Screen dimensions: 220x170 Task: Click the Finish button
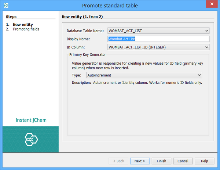(161, 161)
